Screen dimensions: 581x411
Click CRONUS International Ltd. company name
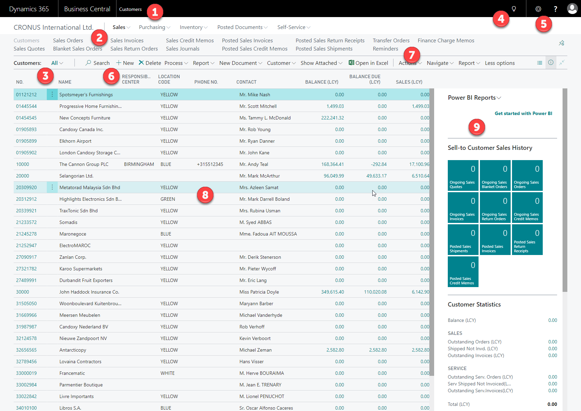coord(53,27)
